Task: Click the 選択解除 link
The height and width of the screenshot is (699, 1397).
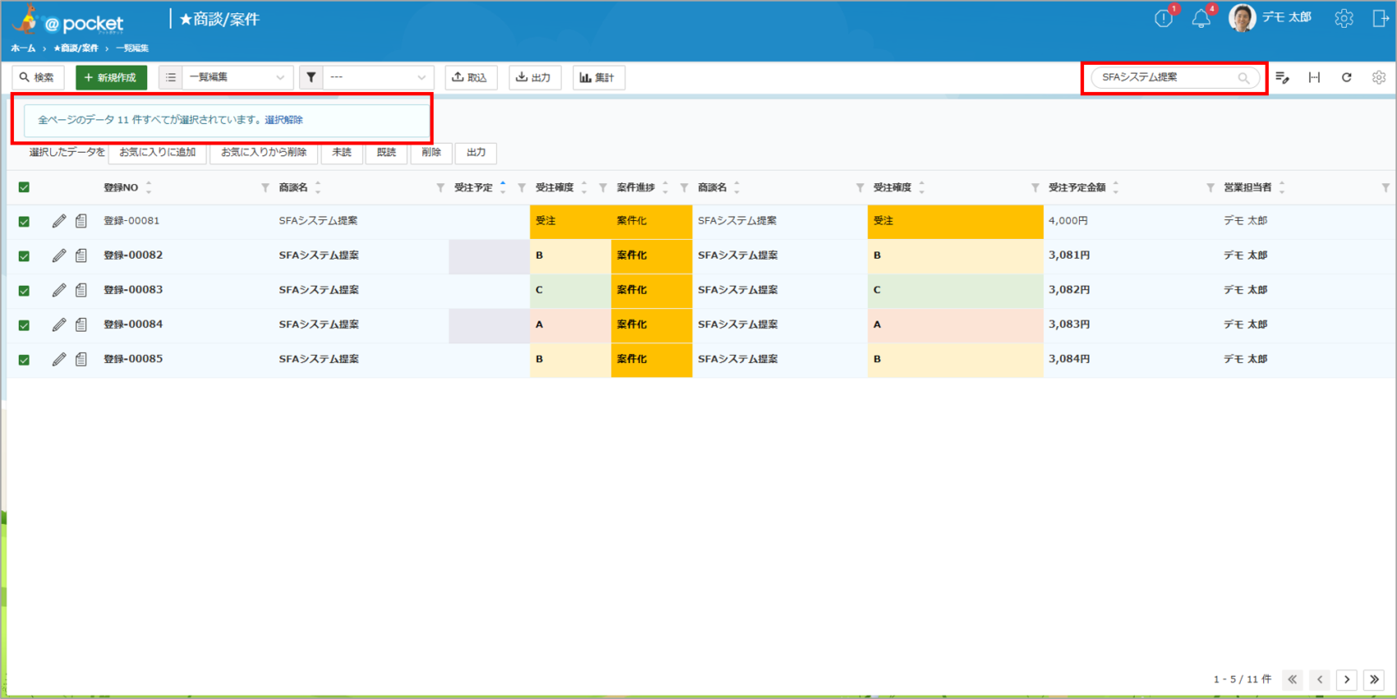Action: point(284,120)
